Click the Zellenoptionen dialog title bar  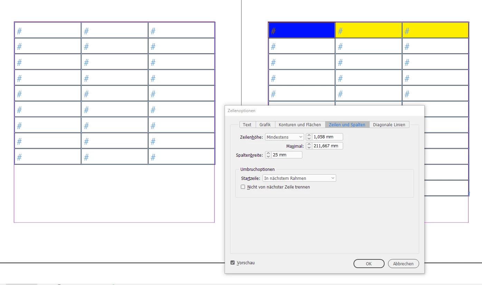[324, 111]
